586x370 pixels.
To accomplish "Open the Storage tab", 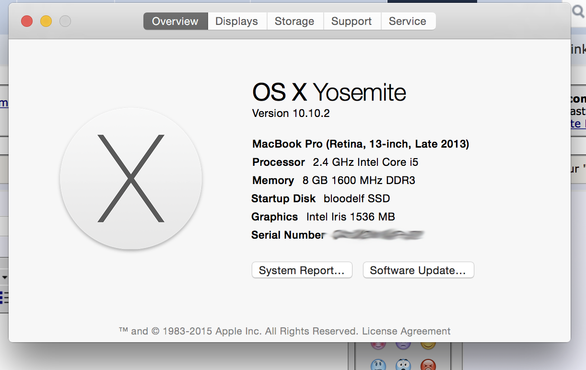I will [294, 21].
